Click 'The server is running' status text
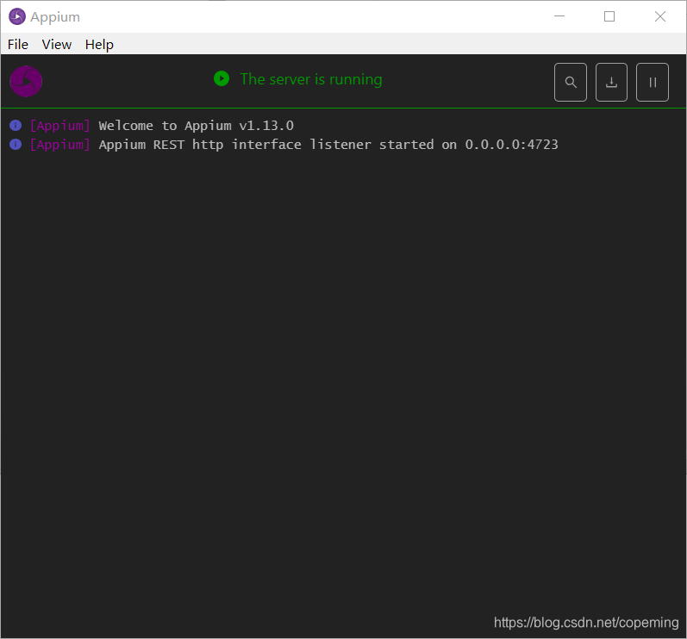This screenshot has width=687, height=639. [x=311, y=79]
